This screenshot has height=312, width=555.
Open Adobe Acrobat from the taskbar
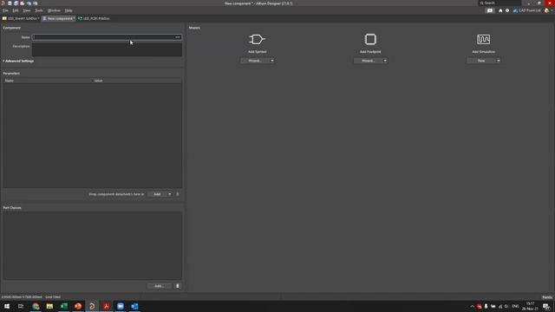[x=106, y=306]
